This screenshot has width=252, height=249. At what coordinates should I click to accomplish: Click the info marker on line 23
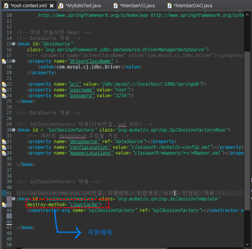(x=4, y=90)
